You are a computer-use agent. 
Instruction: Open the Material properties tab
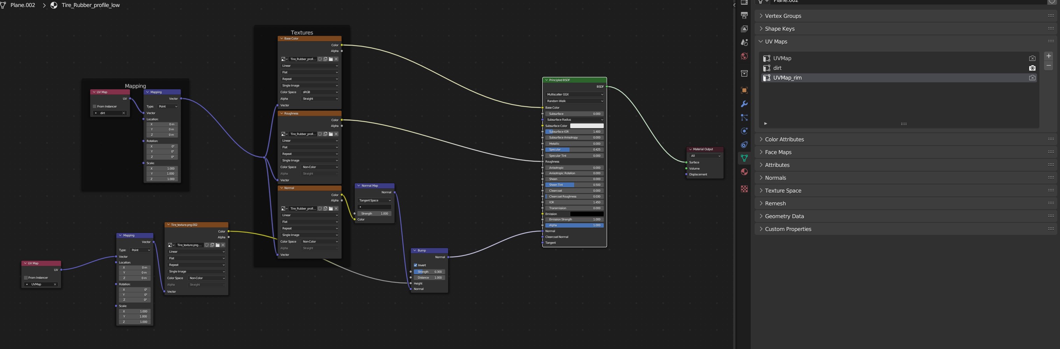click(744, 172)
